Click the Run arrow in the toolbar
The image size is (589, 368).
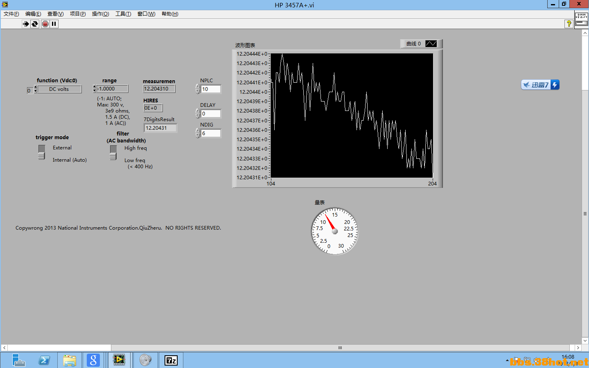coord(26,24)
